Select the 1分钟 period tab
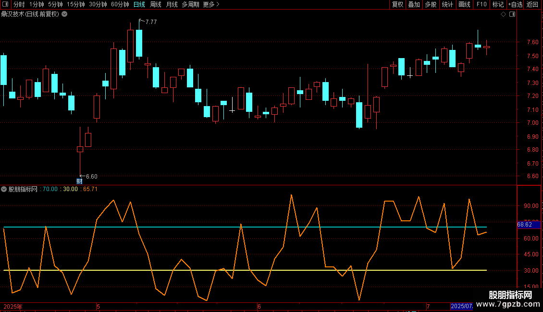 (x=37, y=4)
